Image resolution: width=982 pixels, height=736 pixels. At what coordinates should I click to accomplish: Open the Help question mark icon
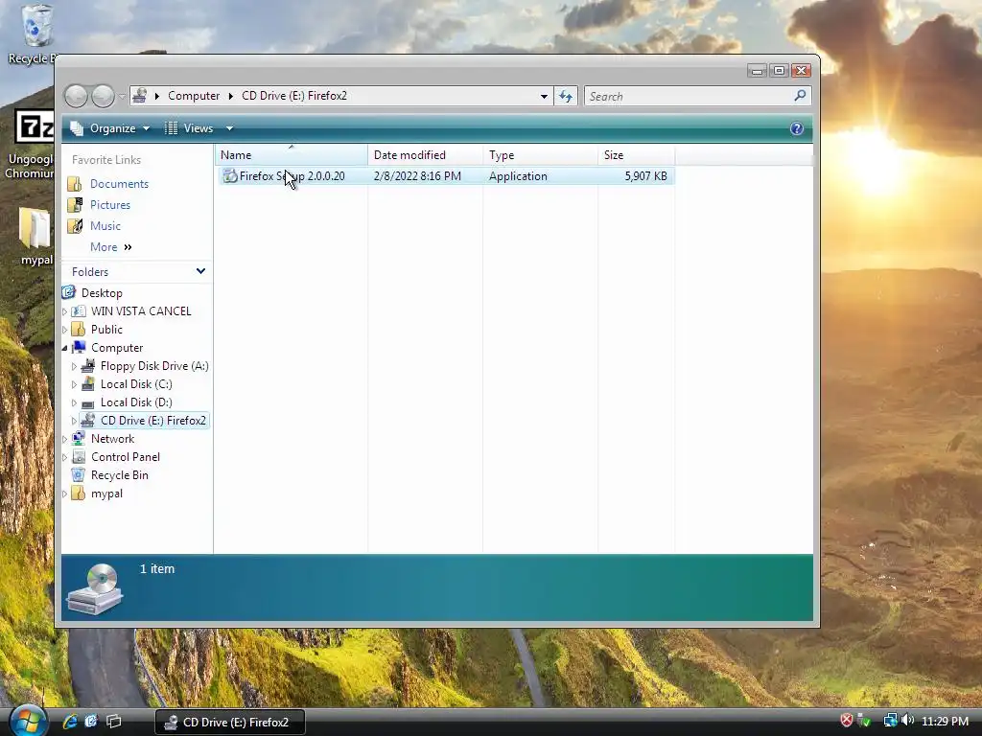coord(797,129)
